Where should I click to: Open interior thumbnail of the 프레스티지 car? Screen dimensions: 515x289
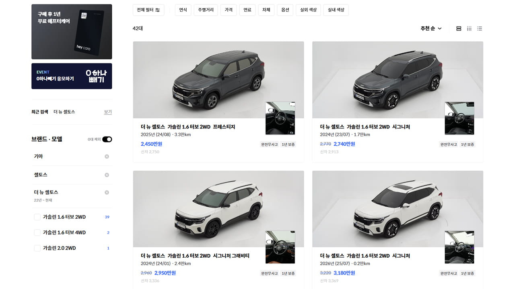[x=280, y=118]
